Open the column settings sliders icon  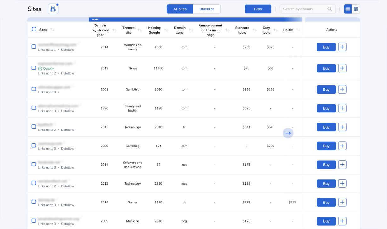53,9
